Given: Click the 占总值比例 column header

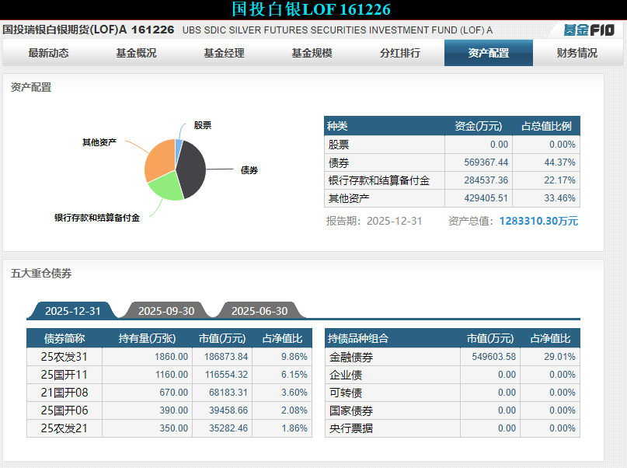Looking at the screenshot, I should [546, 126].
